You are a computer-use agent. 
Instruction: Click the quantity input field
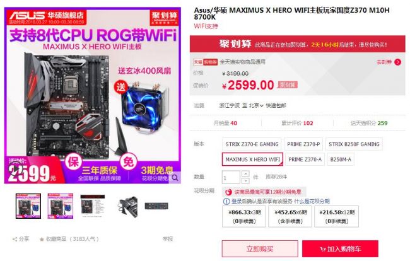tap(231, 177)
